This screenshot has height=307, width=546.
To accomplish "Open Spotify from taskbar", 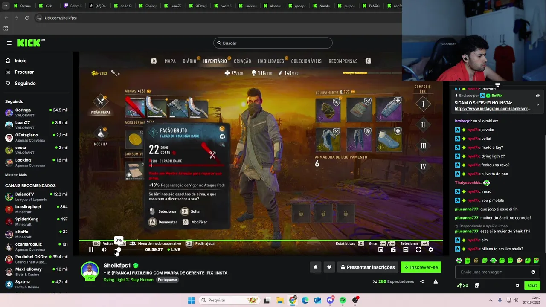I will pyautogui.click(x=343, y=300).
